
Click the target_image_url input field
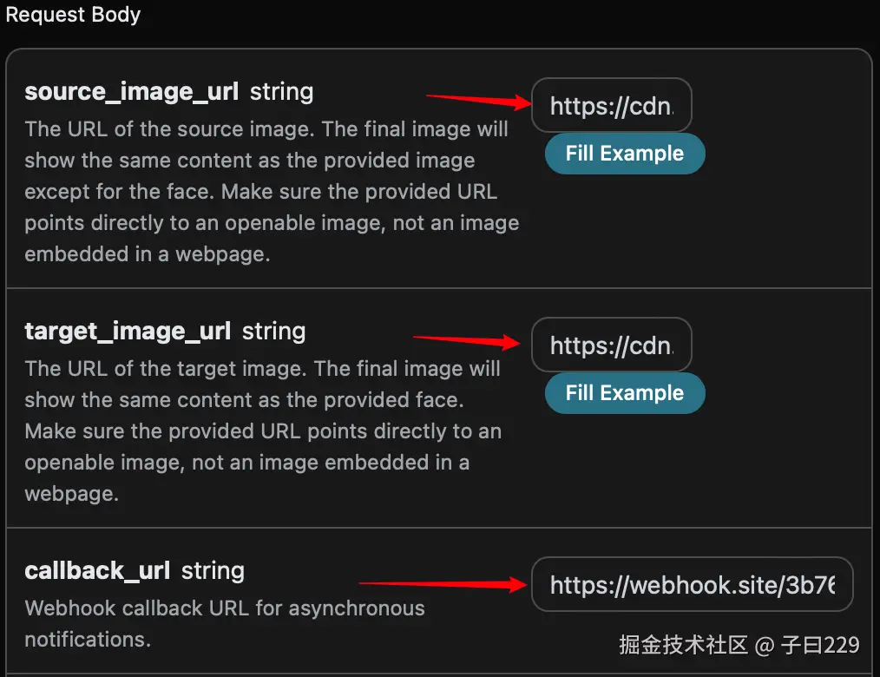[x=611, y=345]
